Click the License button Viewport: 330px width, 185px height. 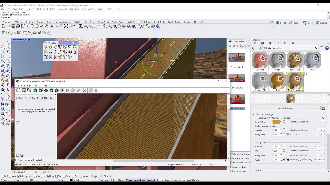point(321,23)
